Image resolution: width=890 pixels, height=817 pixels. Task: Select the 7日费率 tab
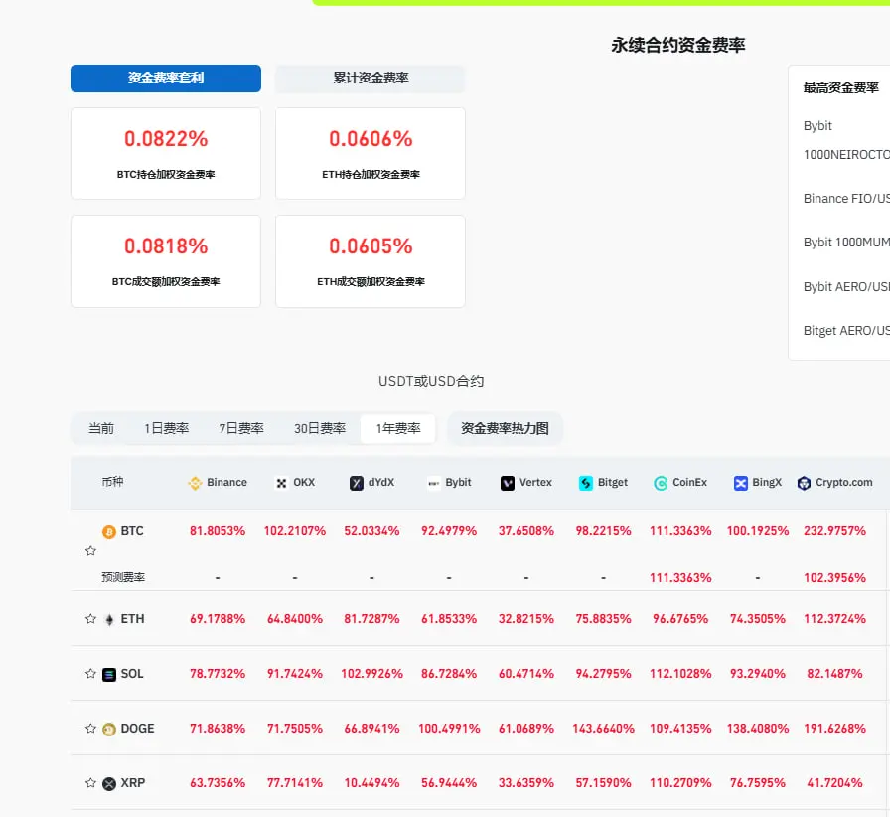coord(241,428)
